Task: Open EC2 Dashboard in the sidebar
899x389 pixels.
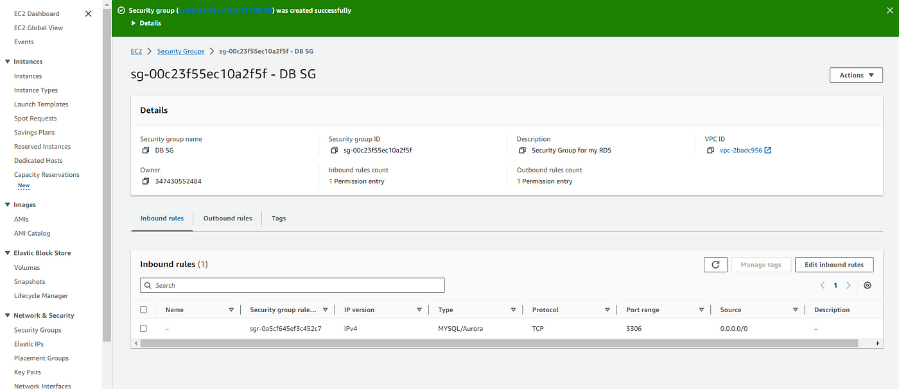Action: (37, 13)
